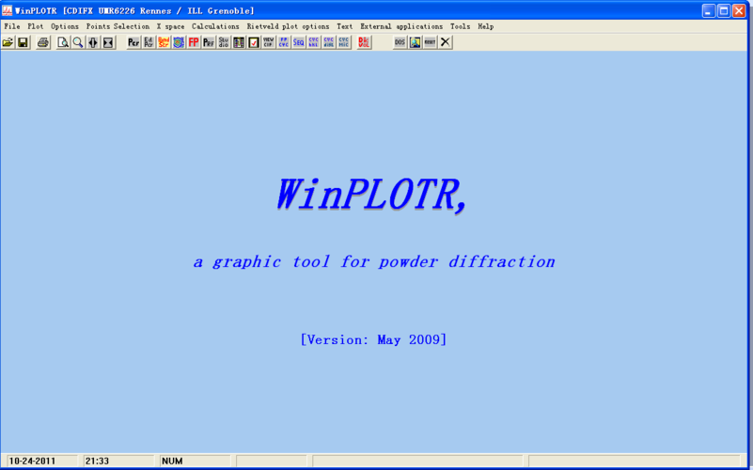Open the DOS prompt icon
The image size is (753, 470).
(x=400, y=42)
